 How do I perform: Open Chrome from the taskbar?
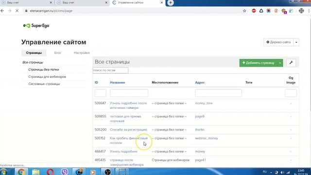coord(21,172)
